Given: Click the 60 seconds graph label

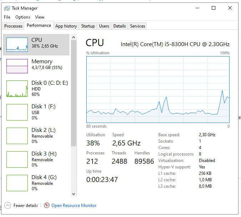Looking at the screenshot, I should pyautogui.click(x=96, y=126).
